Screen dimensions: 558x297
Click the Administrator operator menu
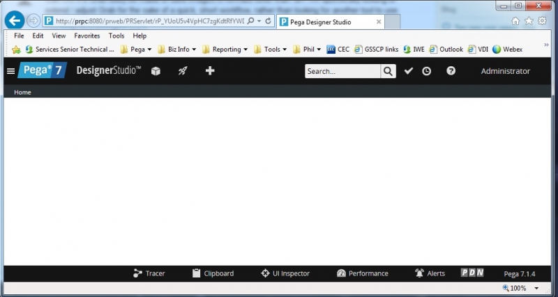(505, 71)
